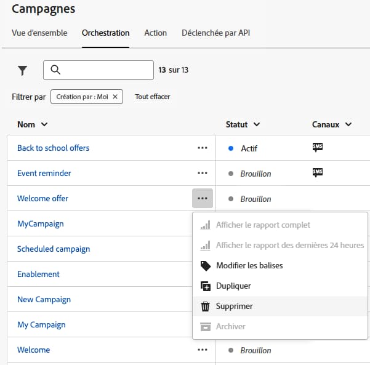Click the Tout effacer button
This screenshot has width=370, height=365.
tap(153, 97)
